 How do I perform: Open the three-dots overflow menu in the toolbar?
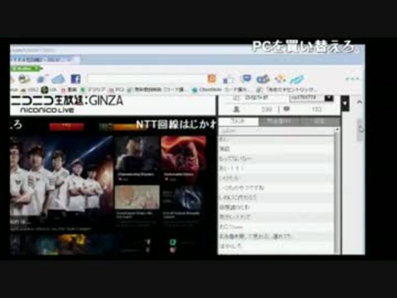coord(353,79)
